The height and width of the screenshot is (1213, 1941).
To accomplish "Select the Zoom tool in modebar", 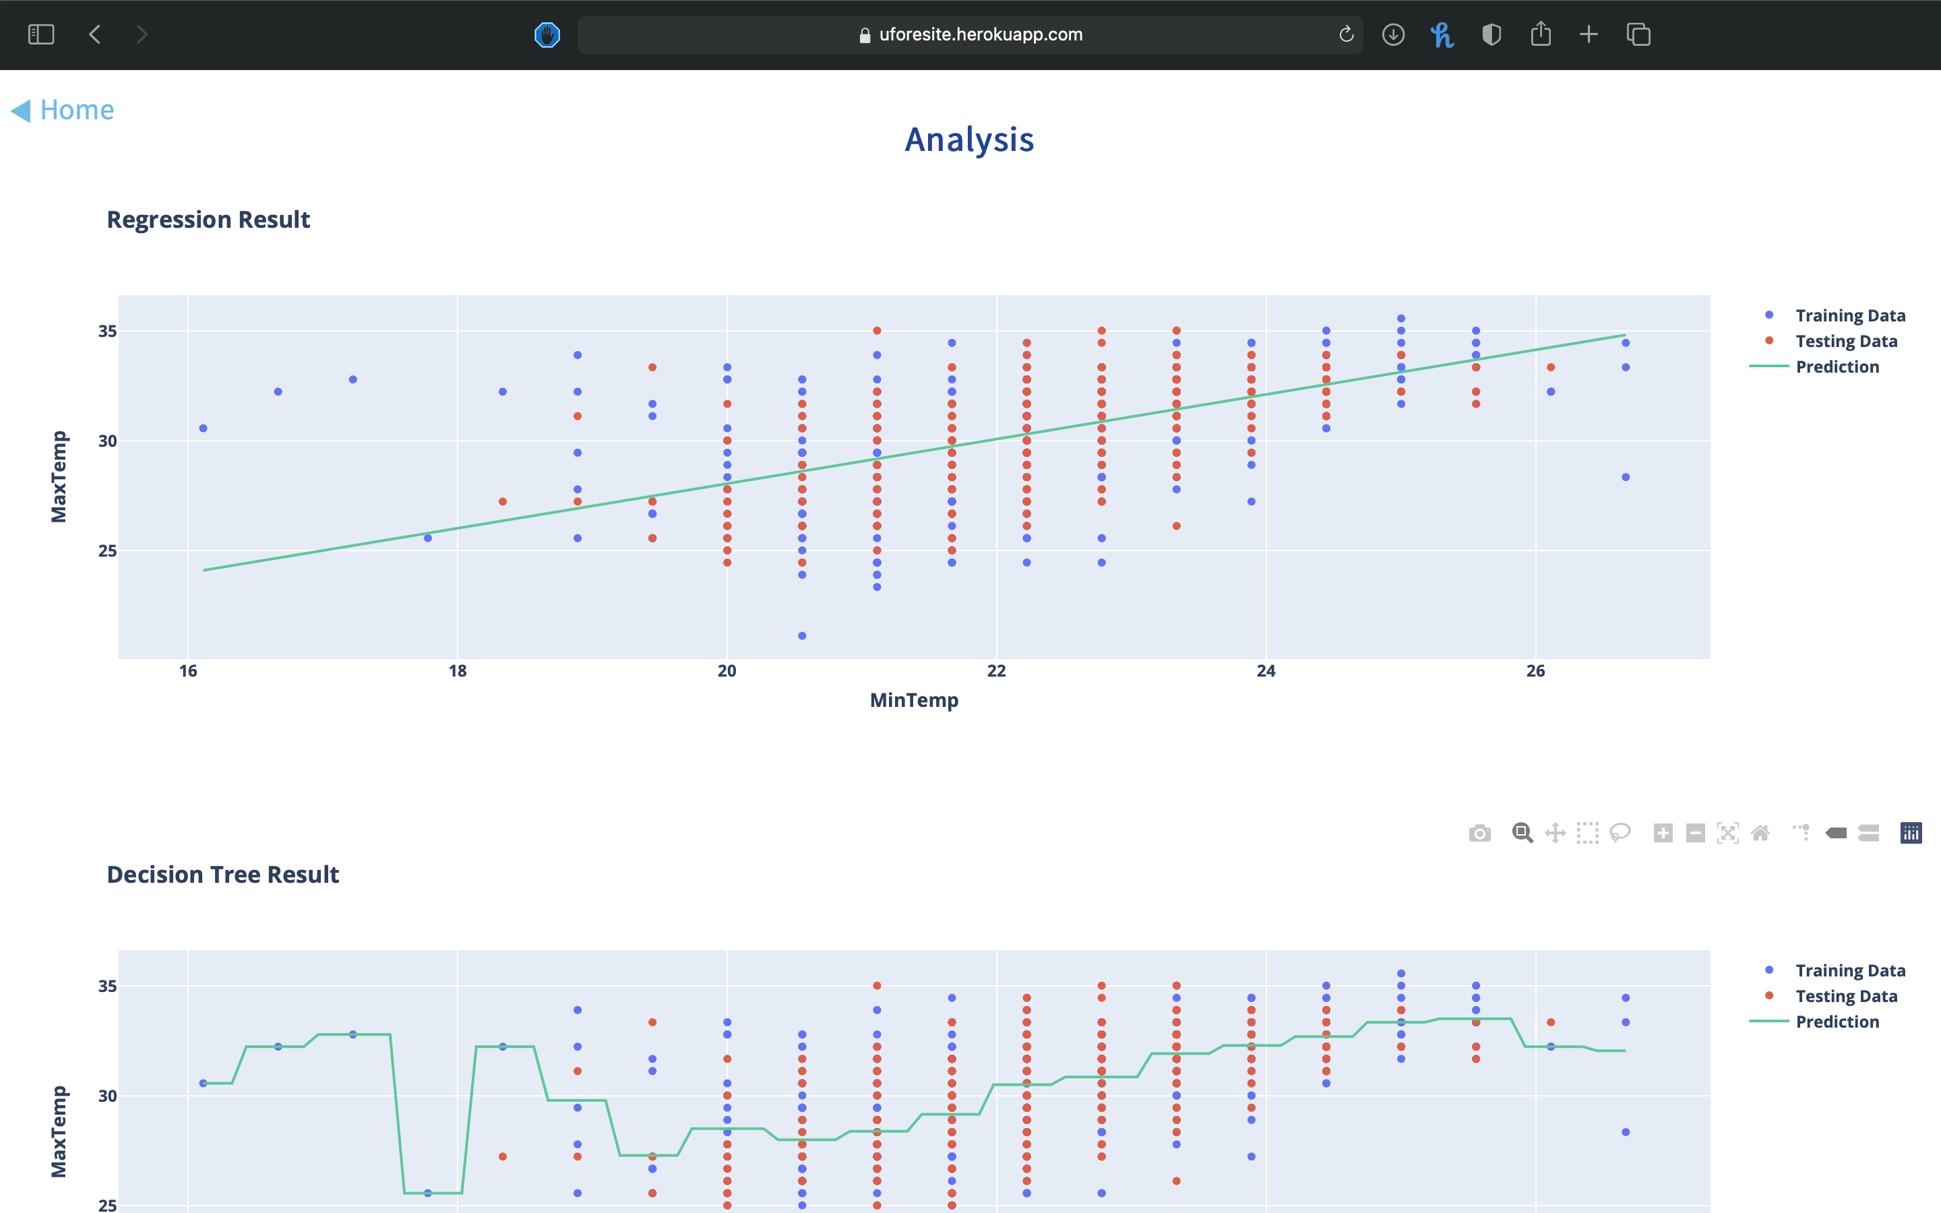I will pyautogui.click(x=1522, y=833).
